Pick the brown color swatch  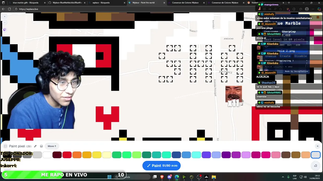coord(286,155)
